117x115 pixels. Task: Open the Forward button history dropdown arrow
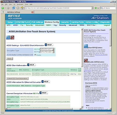pos(11,8)
